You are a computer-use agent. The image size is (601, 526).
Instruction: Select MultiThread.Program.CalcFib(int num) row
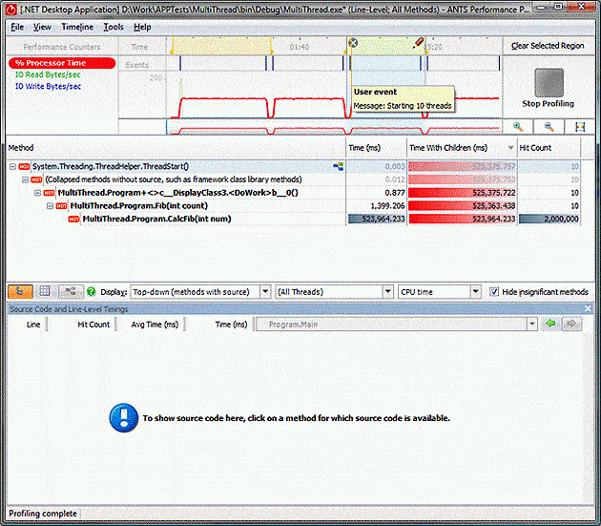[x=293, y=219]
